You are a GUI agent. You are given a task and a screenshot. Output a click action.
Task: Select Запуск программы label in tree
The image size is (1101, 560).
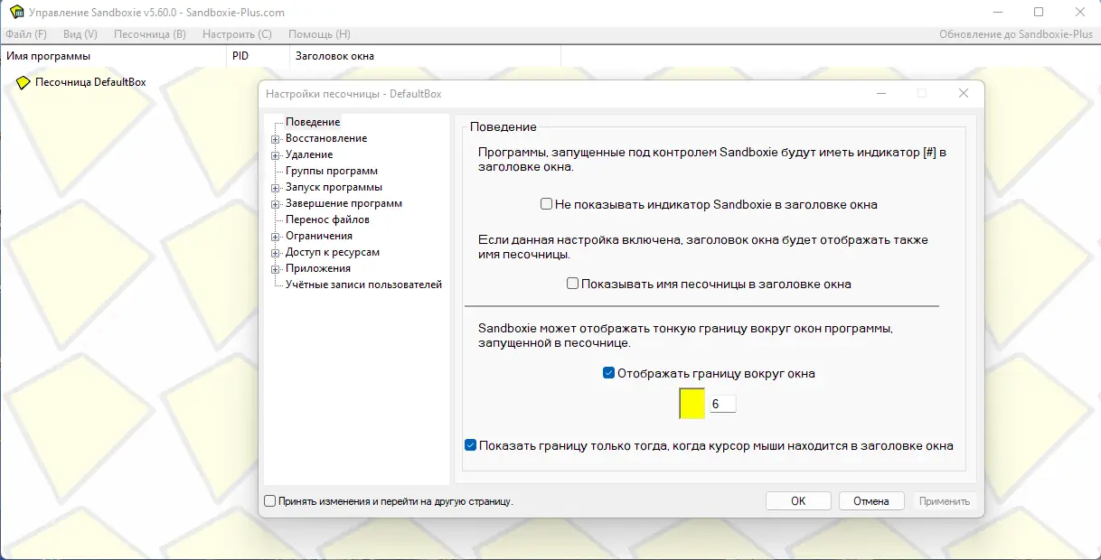click(x=334, y=187)
